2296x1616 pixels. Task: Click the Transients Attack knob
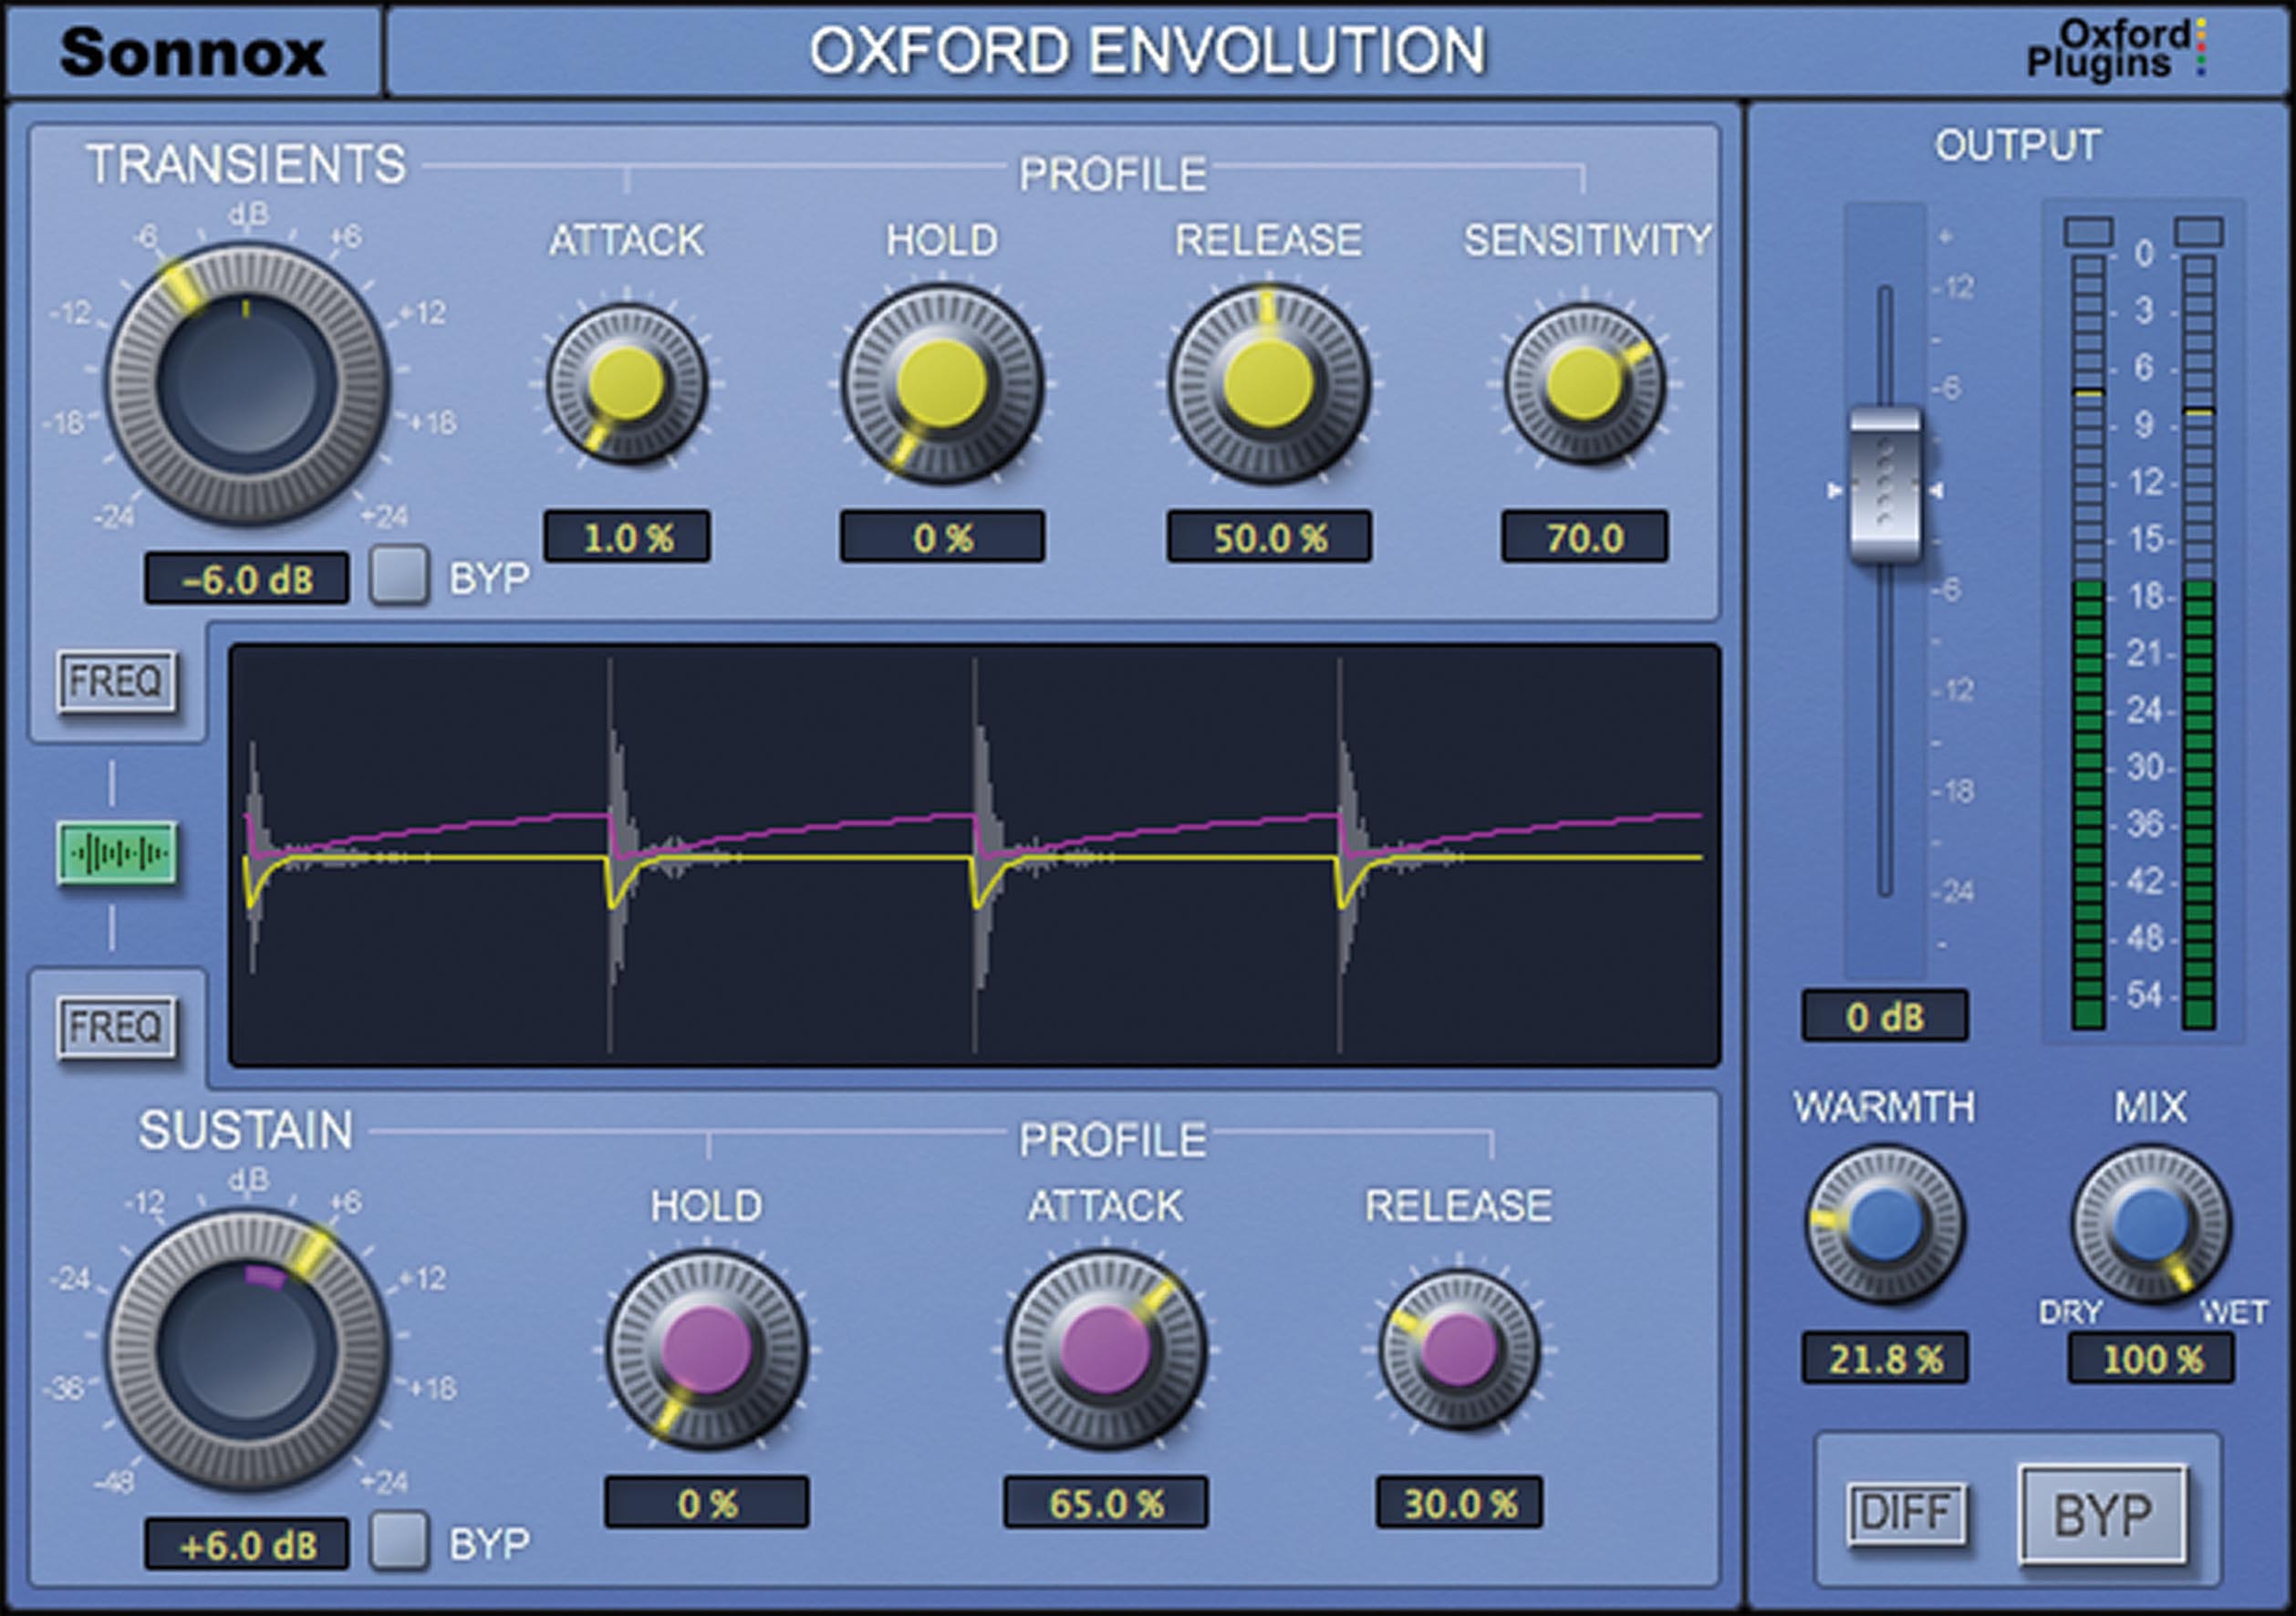coord(627,384)
